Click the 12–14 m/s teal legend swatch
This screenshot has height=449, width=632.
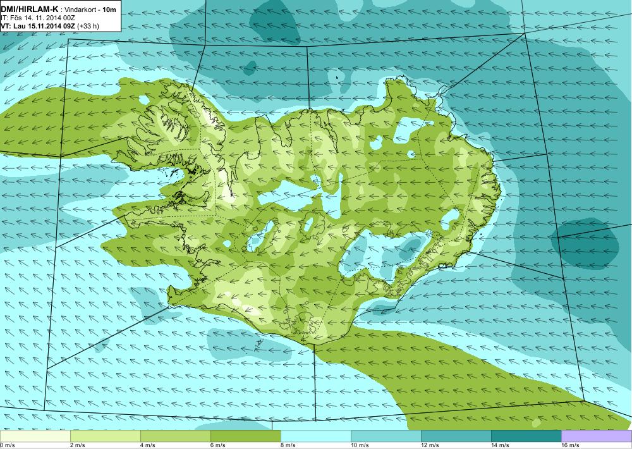click(x=456, y=436)
